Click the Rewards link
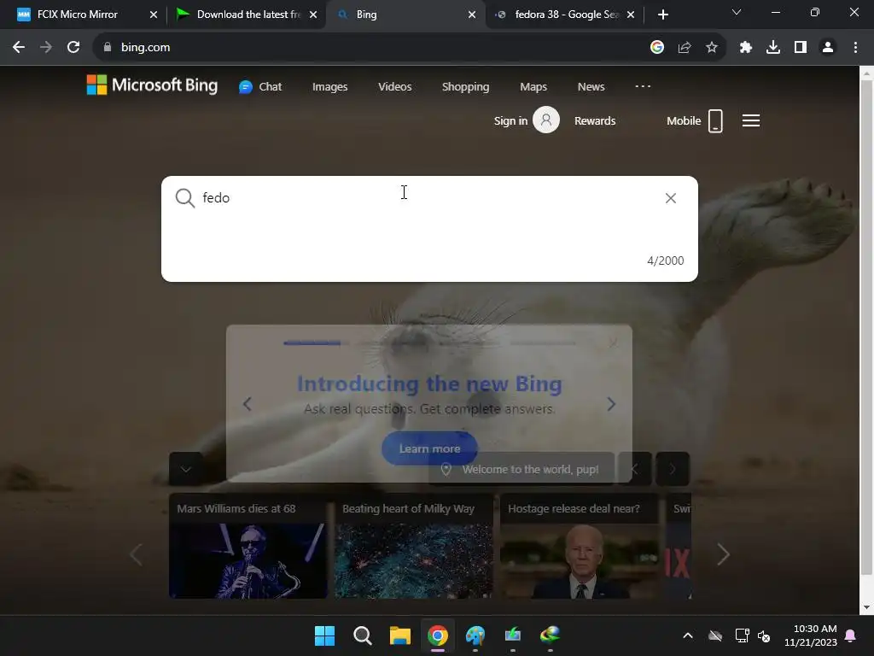The width and height of the screenshot is (874, 656). (595, 120)
